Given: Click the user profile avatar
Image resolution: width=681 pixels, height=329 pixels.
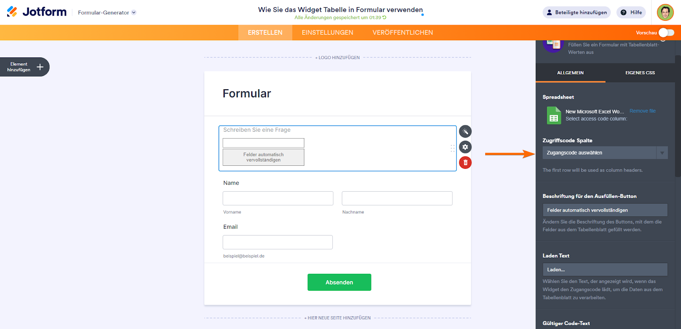Looking at the screenshot, I should [665, 12].
